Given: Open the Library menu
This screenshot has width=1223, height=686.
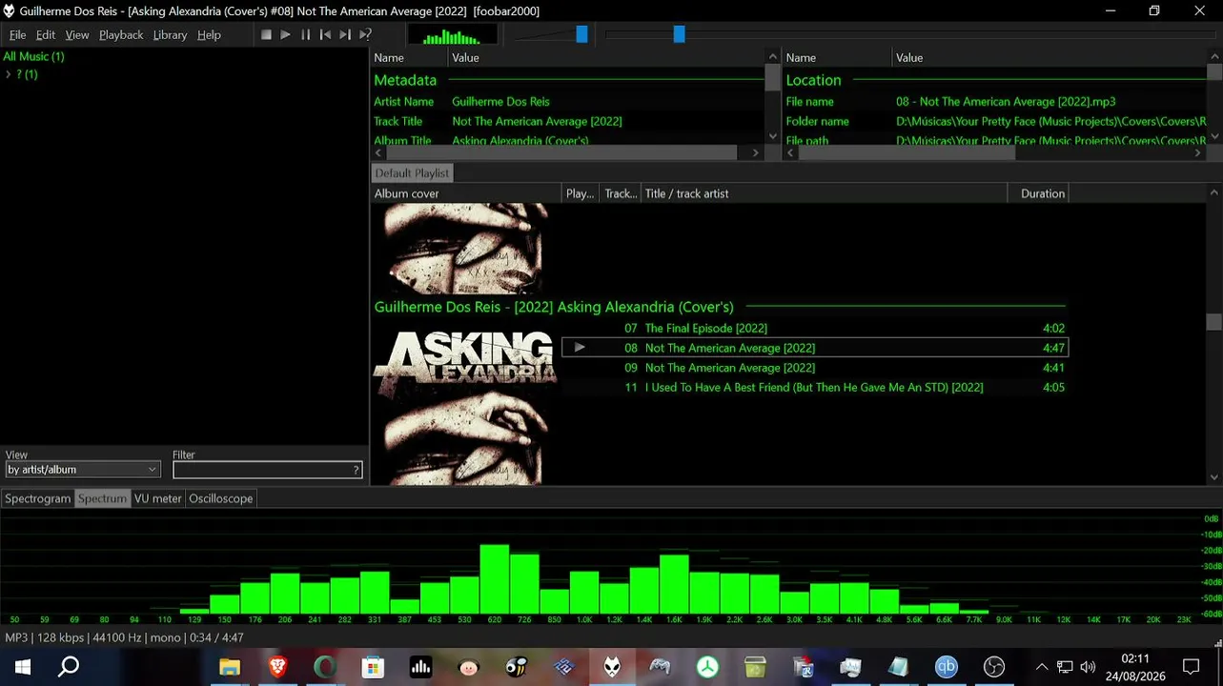Looking at the screenshot, I should [170, 35].
